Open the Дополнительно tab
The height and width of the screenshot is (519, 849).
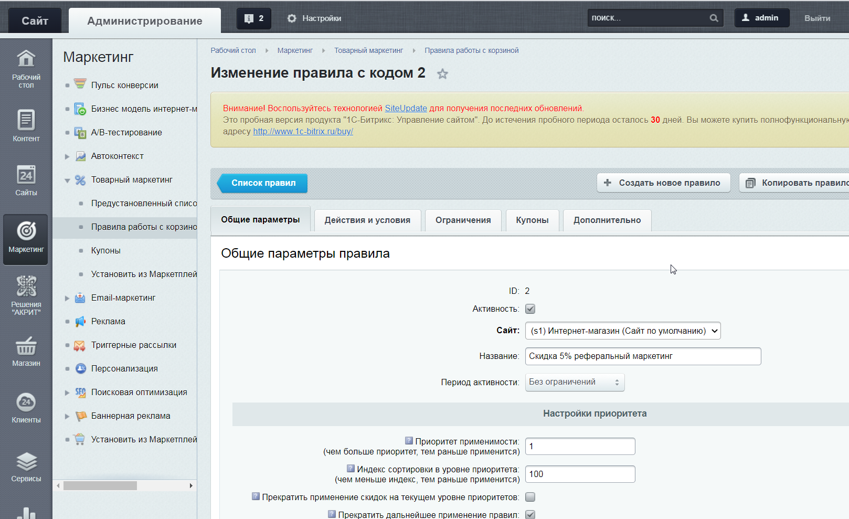607,220
